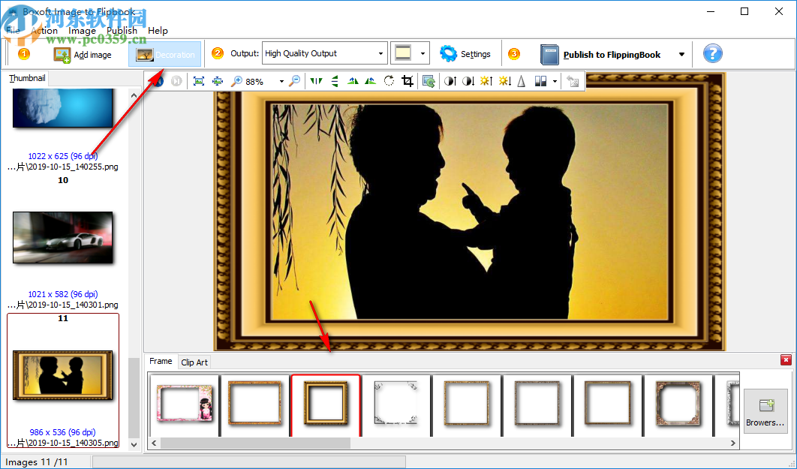Viewport: 797px width, 469px height.
Task: Click the red close icon on frame panel
Action: pyautogui.click(x=787, y=360)
